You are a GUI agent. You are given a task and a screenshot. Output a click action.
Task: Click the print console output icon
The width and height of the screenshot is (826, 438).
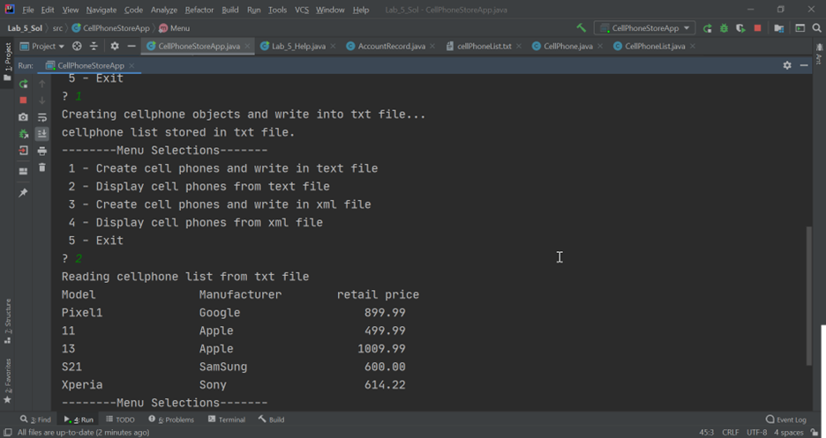(x=42, y=151)
